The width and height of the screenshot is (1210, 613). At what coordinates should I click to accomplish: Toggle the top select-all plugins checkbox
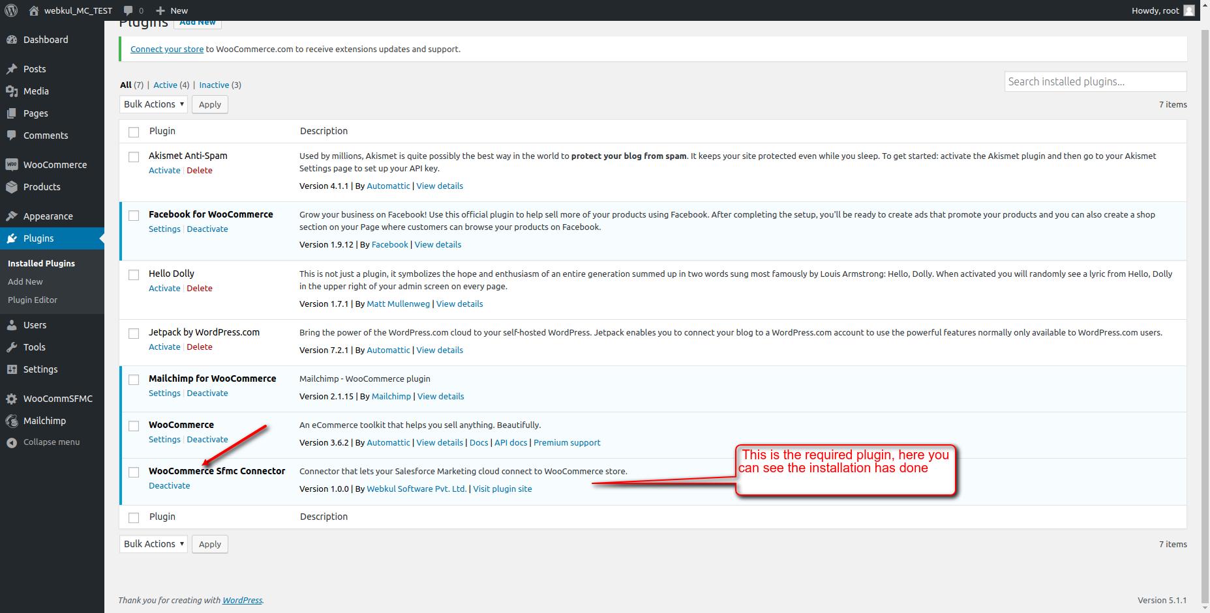point(134,132)
